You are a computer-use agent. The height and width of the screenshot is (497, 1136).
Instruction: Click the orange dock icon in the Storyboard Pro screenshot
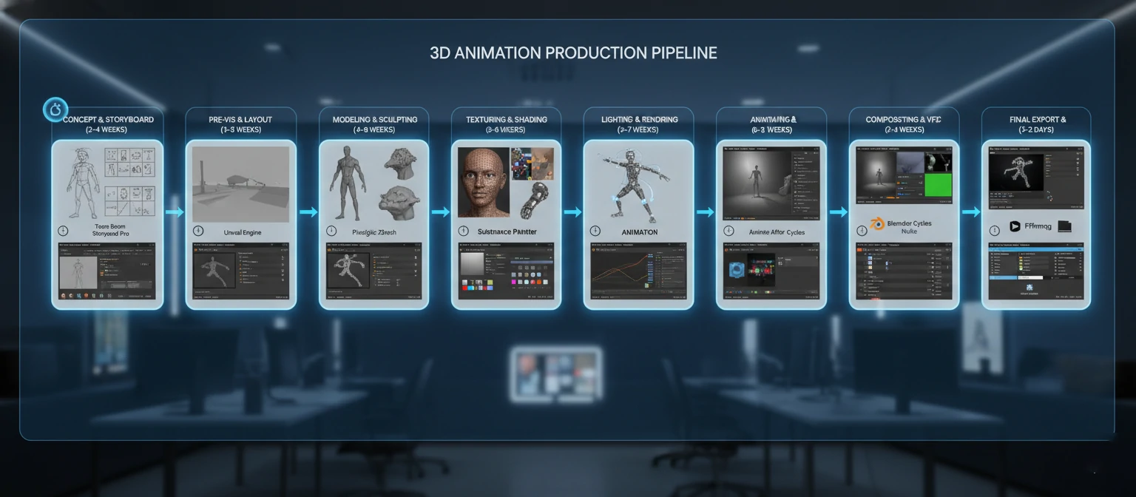click(87, 296)
